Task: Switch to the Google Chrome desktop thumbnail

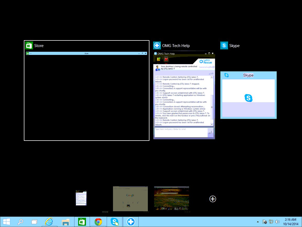Action: pos(130,199)
